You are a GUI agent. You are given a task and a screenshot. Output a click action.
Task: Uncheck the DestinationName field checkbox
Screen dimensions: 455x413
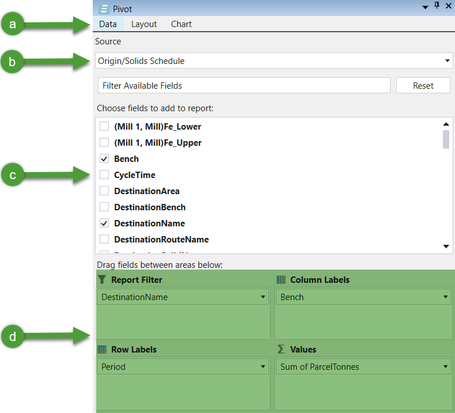pyautogui.click(x=104, y=223)
